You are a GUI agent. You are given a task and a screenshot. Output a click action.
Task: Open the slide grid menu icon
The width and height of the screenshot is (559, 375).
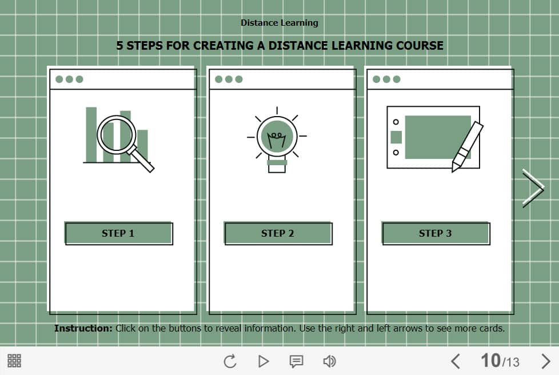click(14, 361)
